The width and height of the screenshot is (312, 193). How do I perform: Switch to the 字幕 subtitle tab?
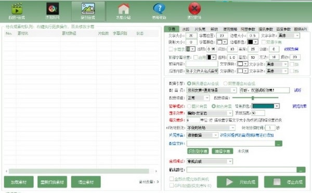click(x=172, y=29)
